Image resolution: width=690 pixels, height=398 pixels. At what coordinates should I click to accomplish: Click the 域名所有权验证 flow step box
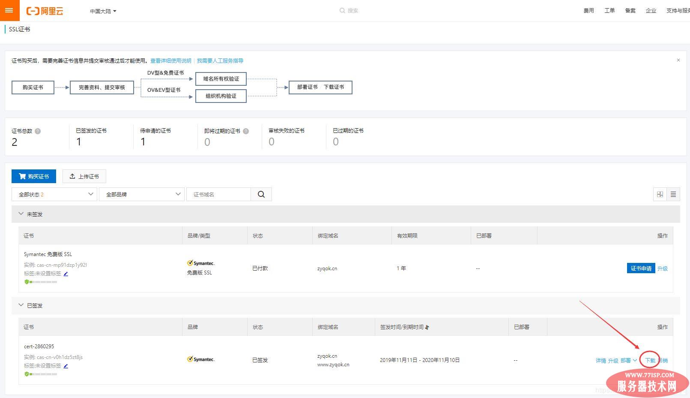pyautogui.click(x=221, y=79)
